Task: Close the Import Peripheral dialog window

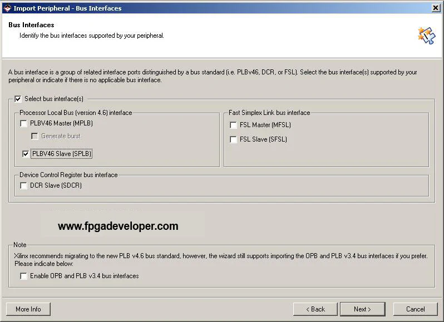Action: [436, 8]
